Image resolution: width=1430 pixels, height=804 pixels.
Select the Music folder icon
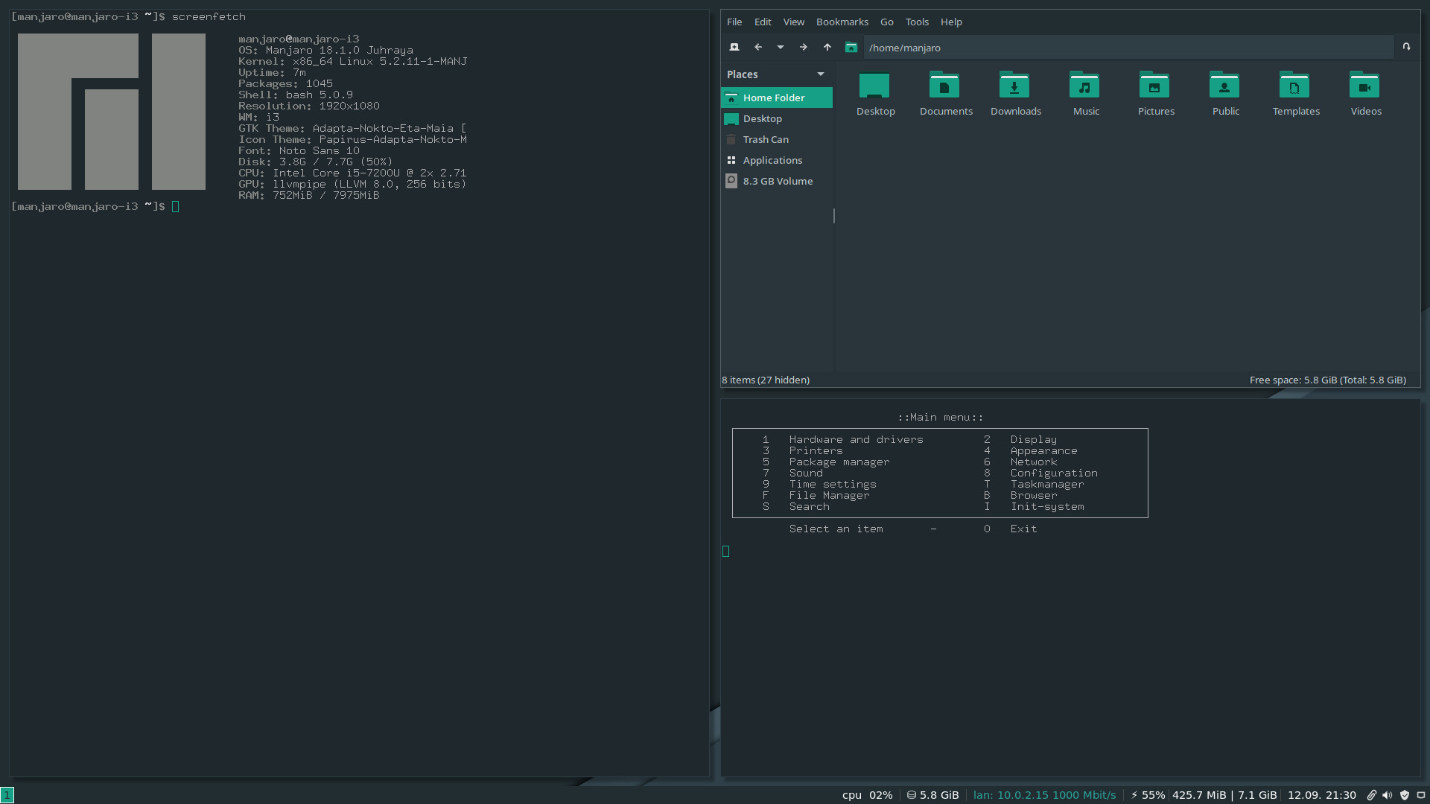coord(1085,94)
